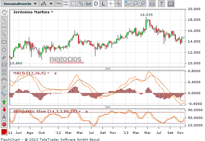Print the chart
This screenshot has width=205, height=141.
152,4
